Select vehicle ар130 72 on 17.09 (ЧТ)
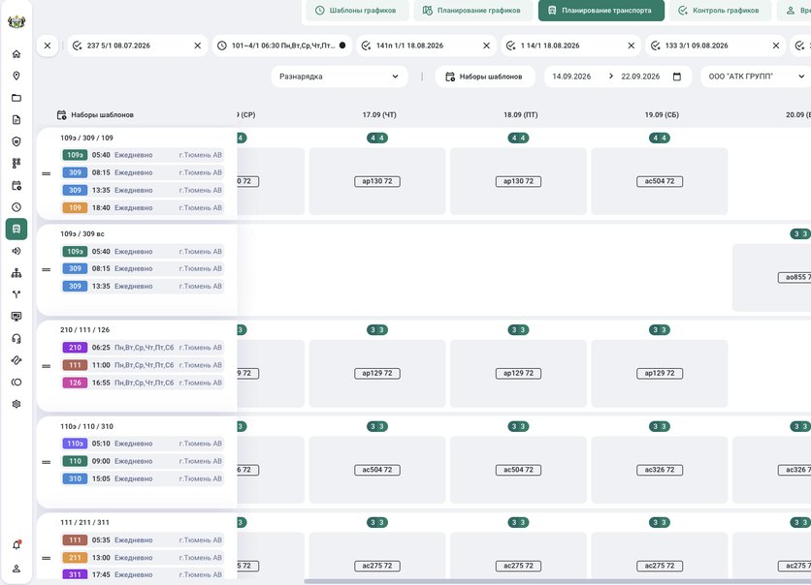Image resolution: width=811 pixels, height=585 pixels. click(377, 181)
